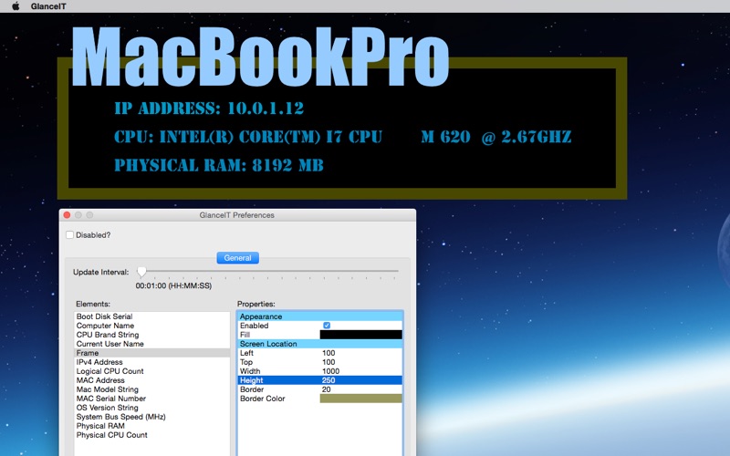The width and height of the screenshot is (730, 456).
Task: Close the GlanceIT Preferences window
Action: [67, 215]
